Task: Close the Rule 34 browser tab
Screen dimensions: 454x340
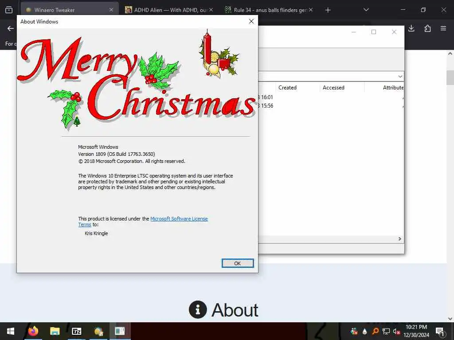Action: coord(311,10)
